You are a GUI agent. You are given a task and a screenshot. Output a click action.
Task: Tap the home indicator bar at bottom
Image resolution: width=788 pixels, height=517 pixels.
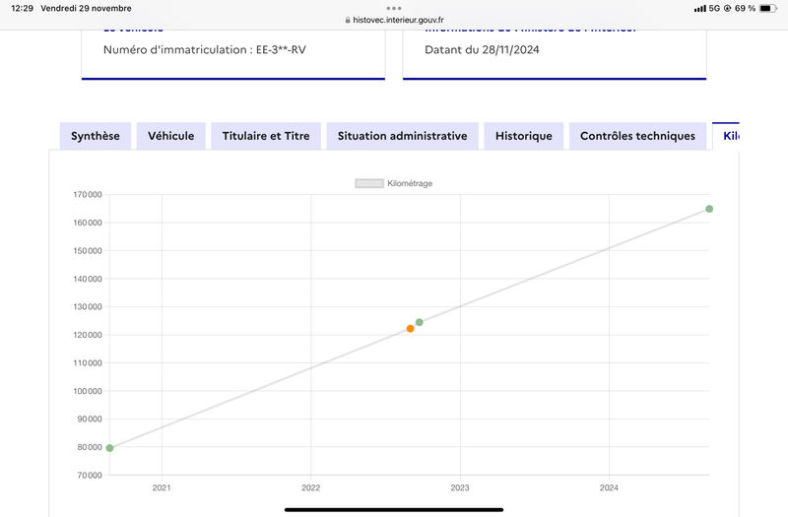[394, 509]
